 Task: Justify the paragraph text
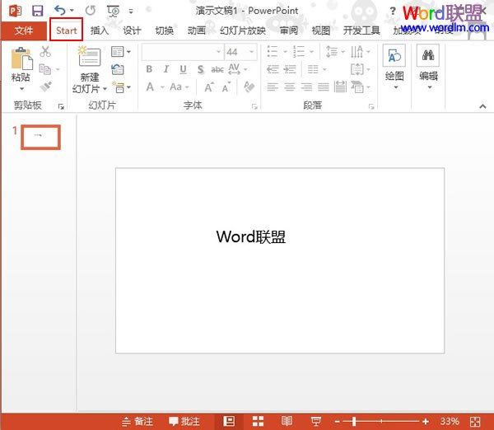pyautogui.click(x=324, y=86)
